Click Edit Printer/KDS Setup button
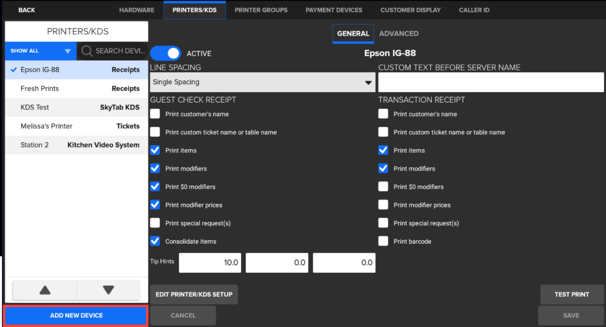The height and width of the screenshot is (327, 606). pyautogui.click(x=194, y=294)
